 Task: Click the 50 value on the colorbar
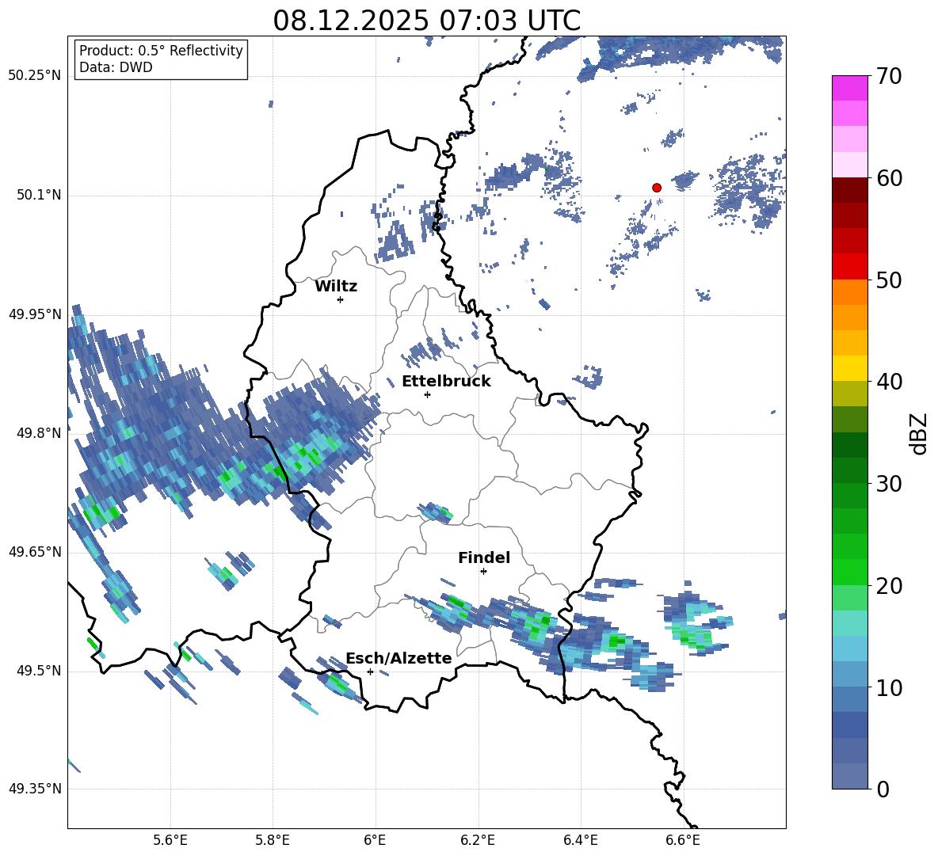point(889,280)
